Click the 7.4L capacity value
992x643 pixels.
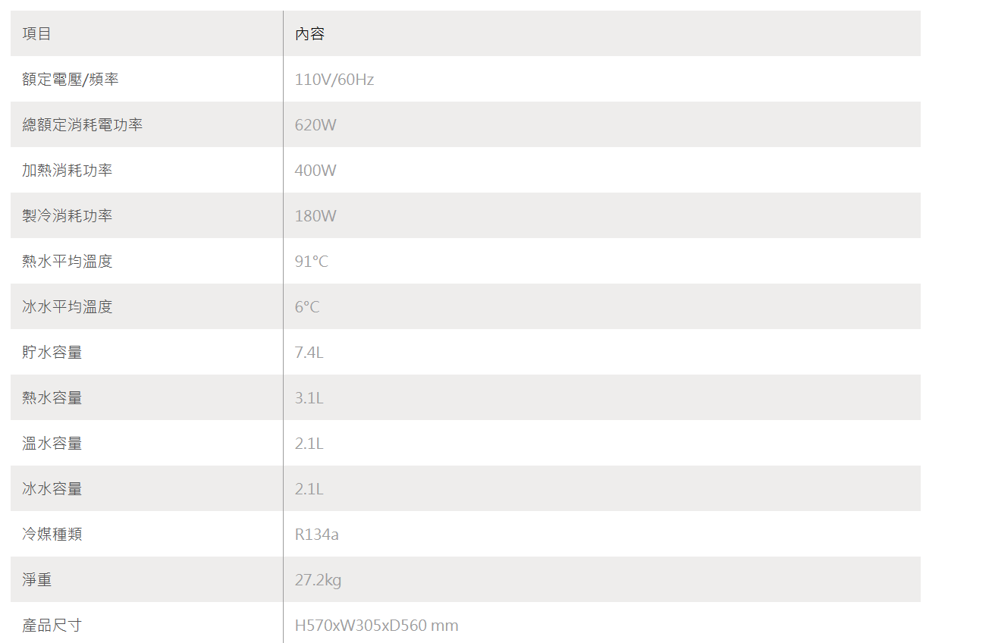pos(309,353)
